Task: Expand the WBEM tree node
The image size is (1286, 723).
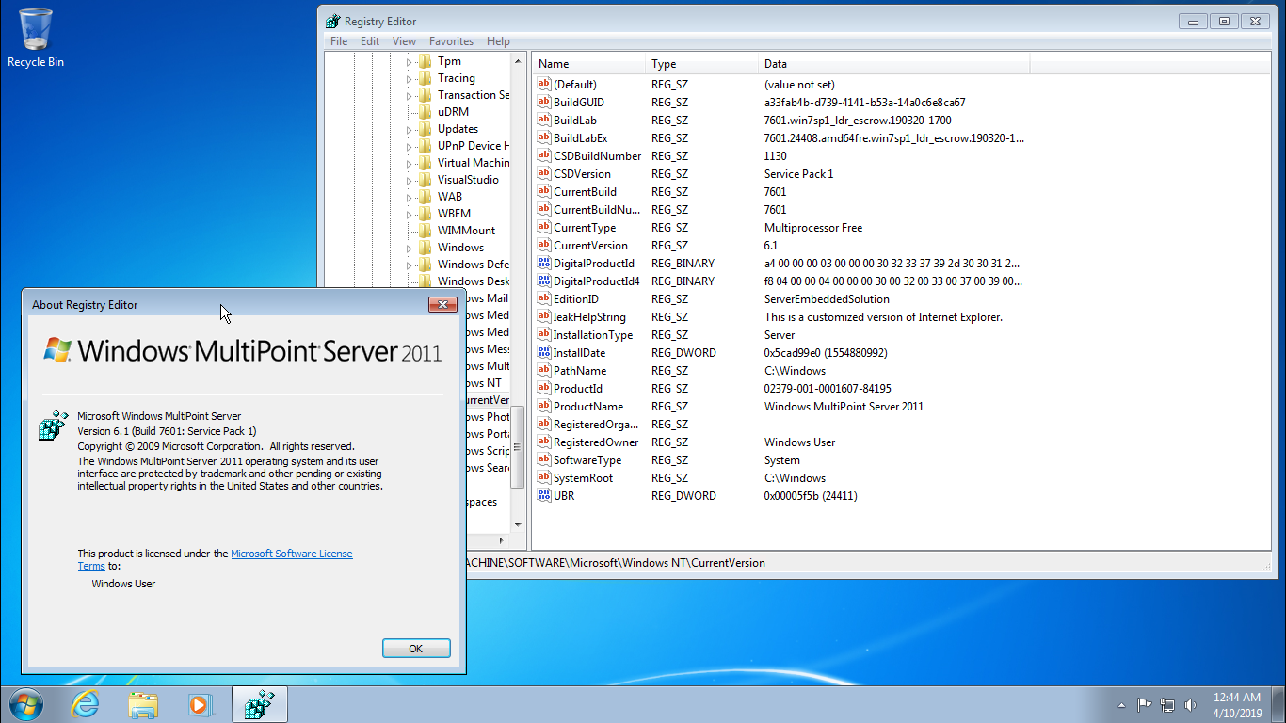Action: pos(410,215)
